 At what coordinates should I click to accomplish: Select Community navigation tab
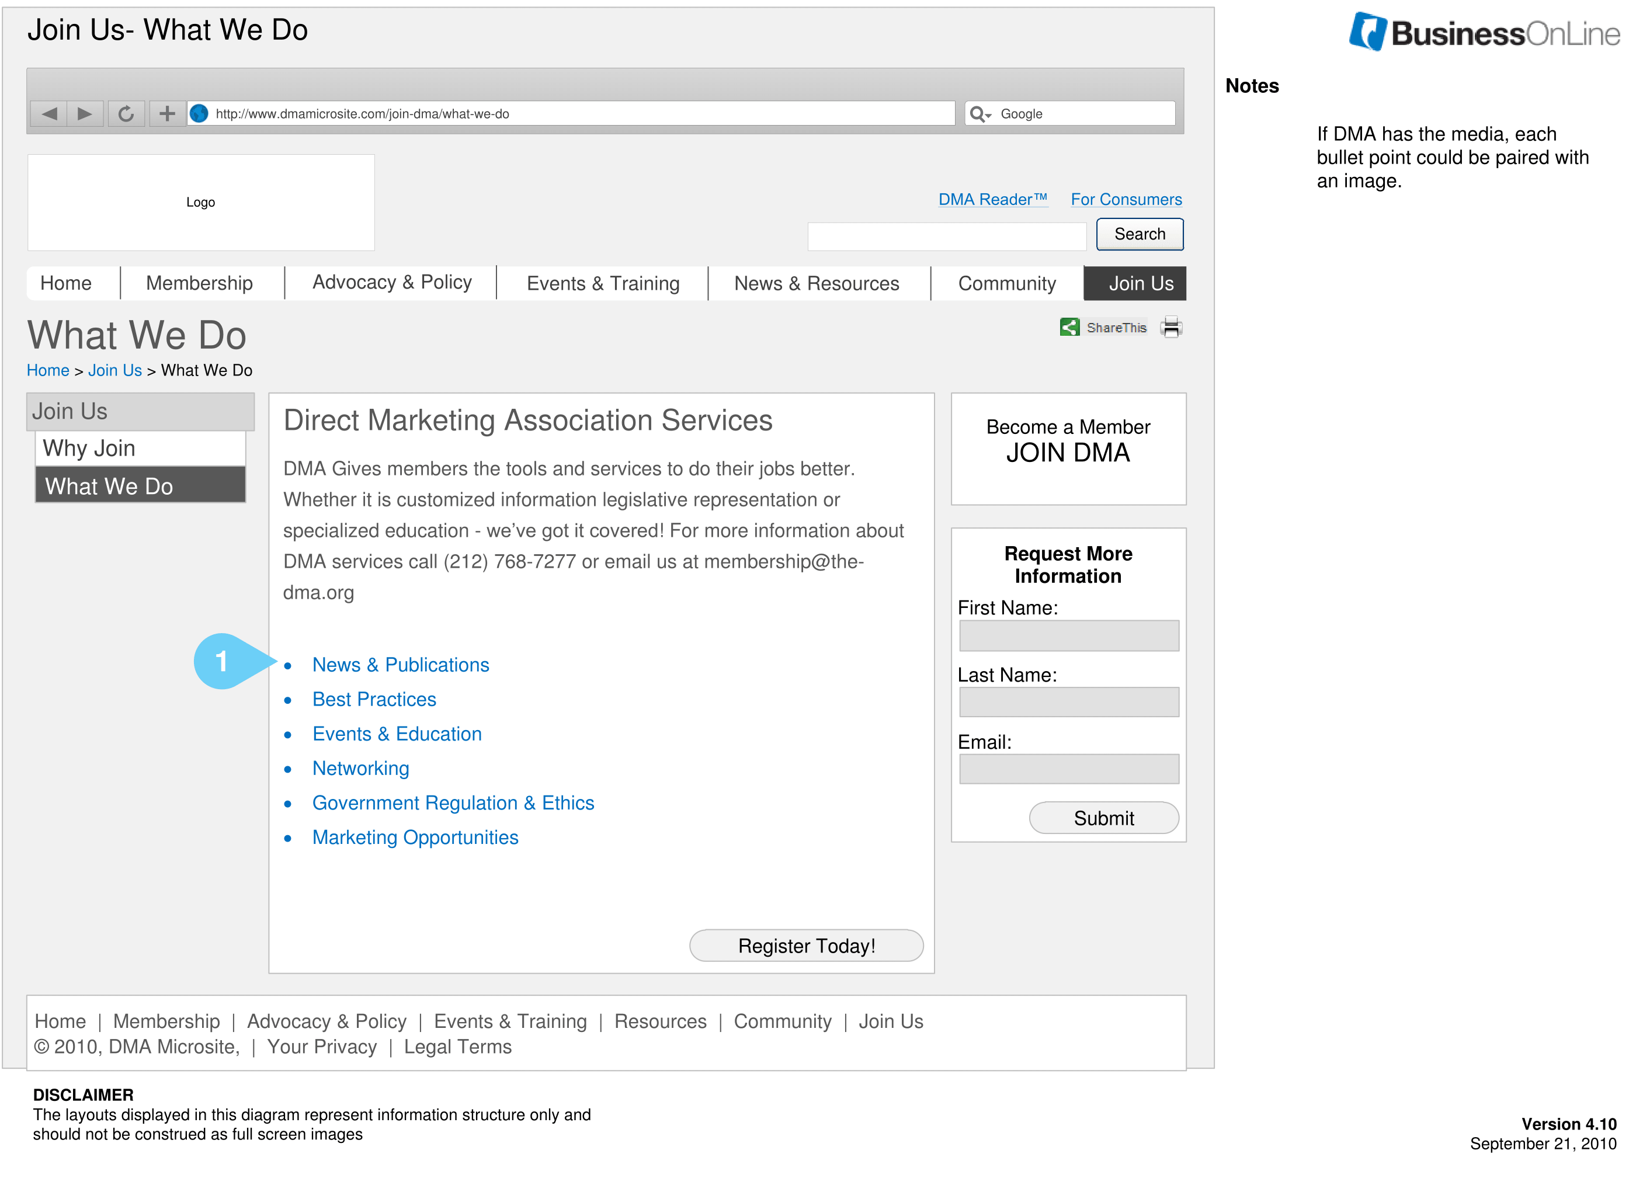(1007, 283)
